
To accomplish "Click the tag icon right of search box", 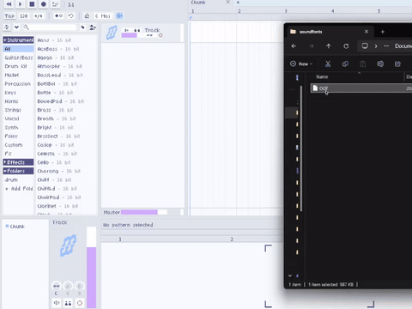I will pos(82,27).
